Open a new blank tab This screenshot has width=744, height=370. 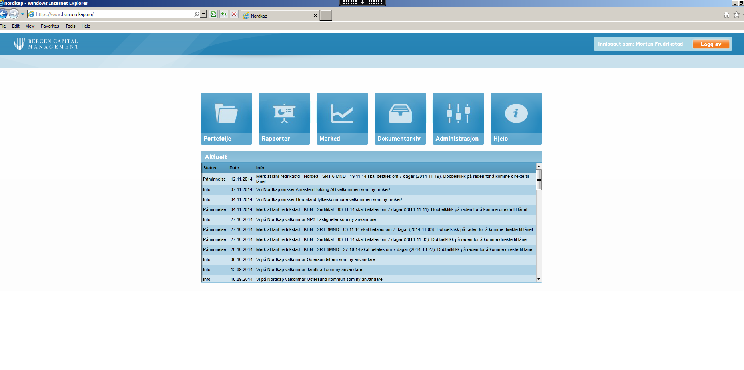pos(326,16)
